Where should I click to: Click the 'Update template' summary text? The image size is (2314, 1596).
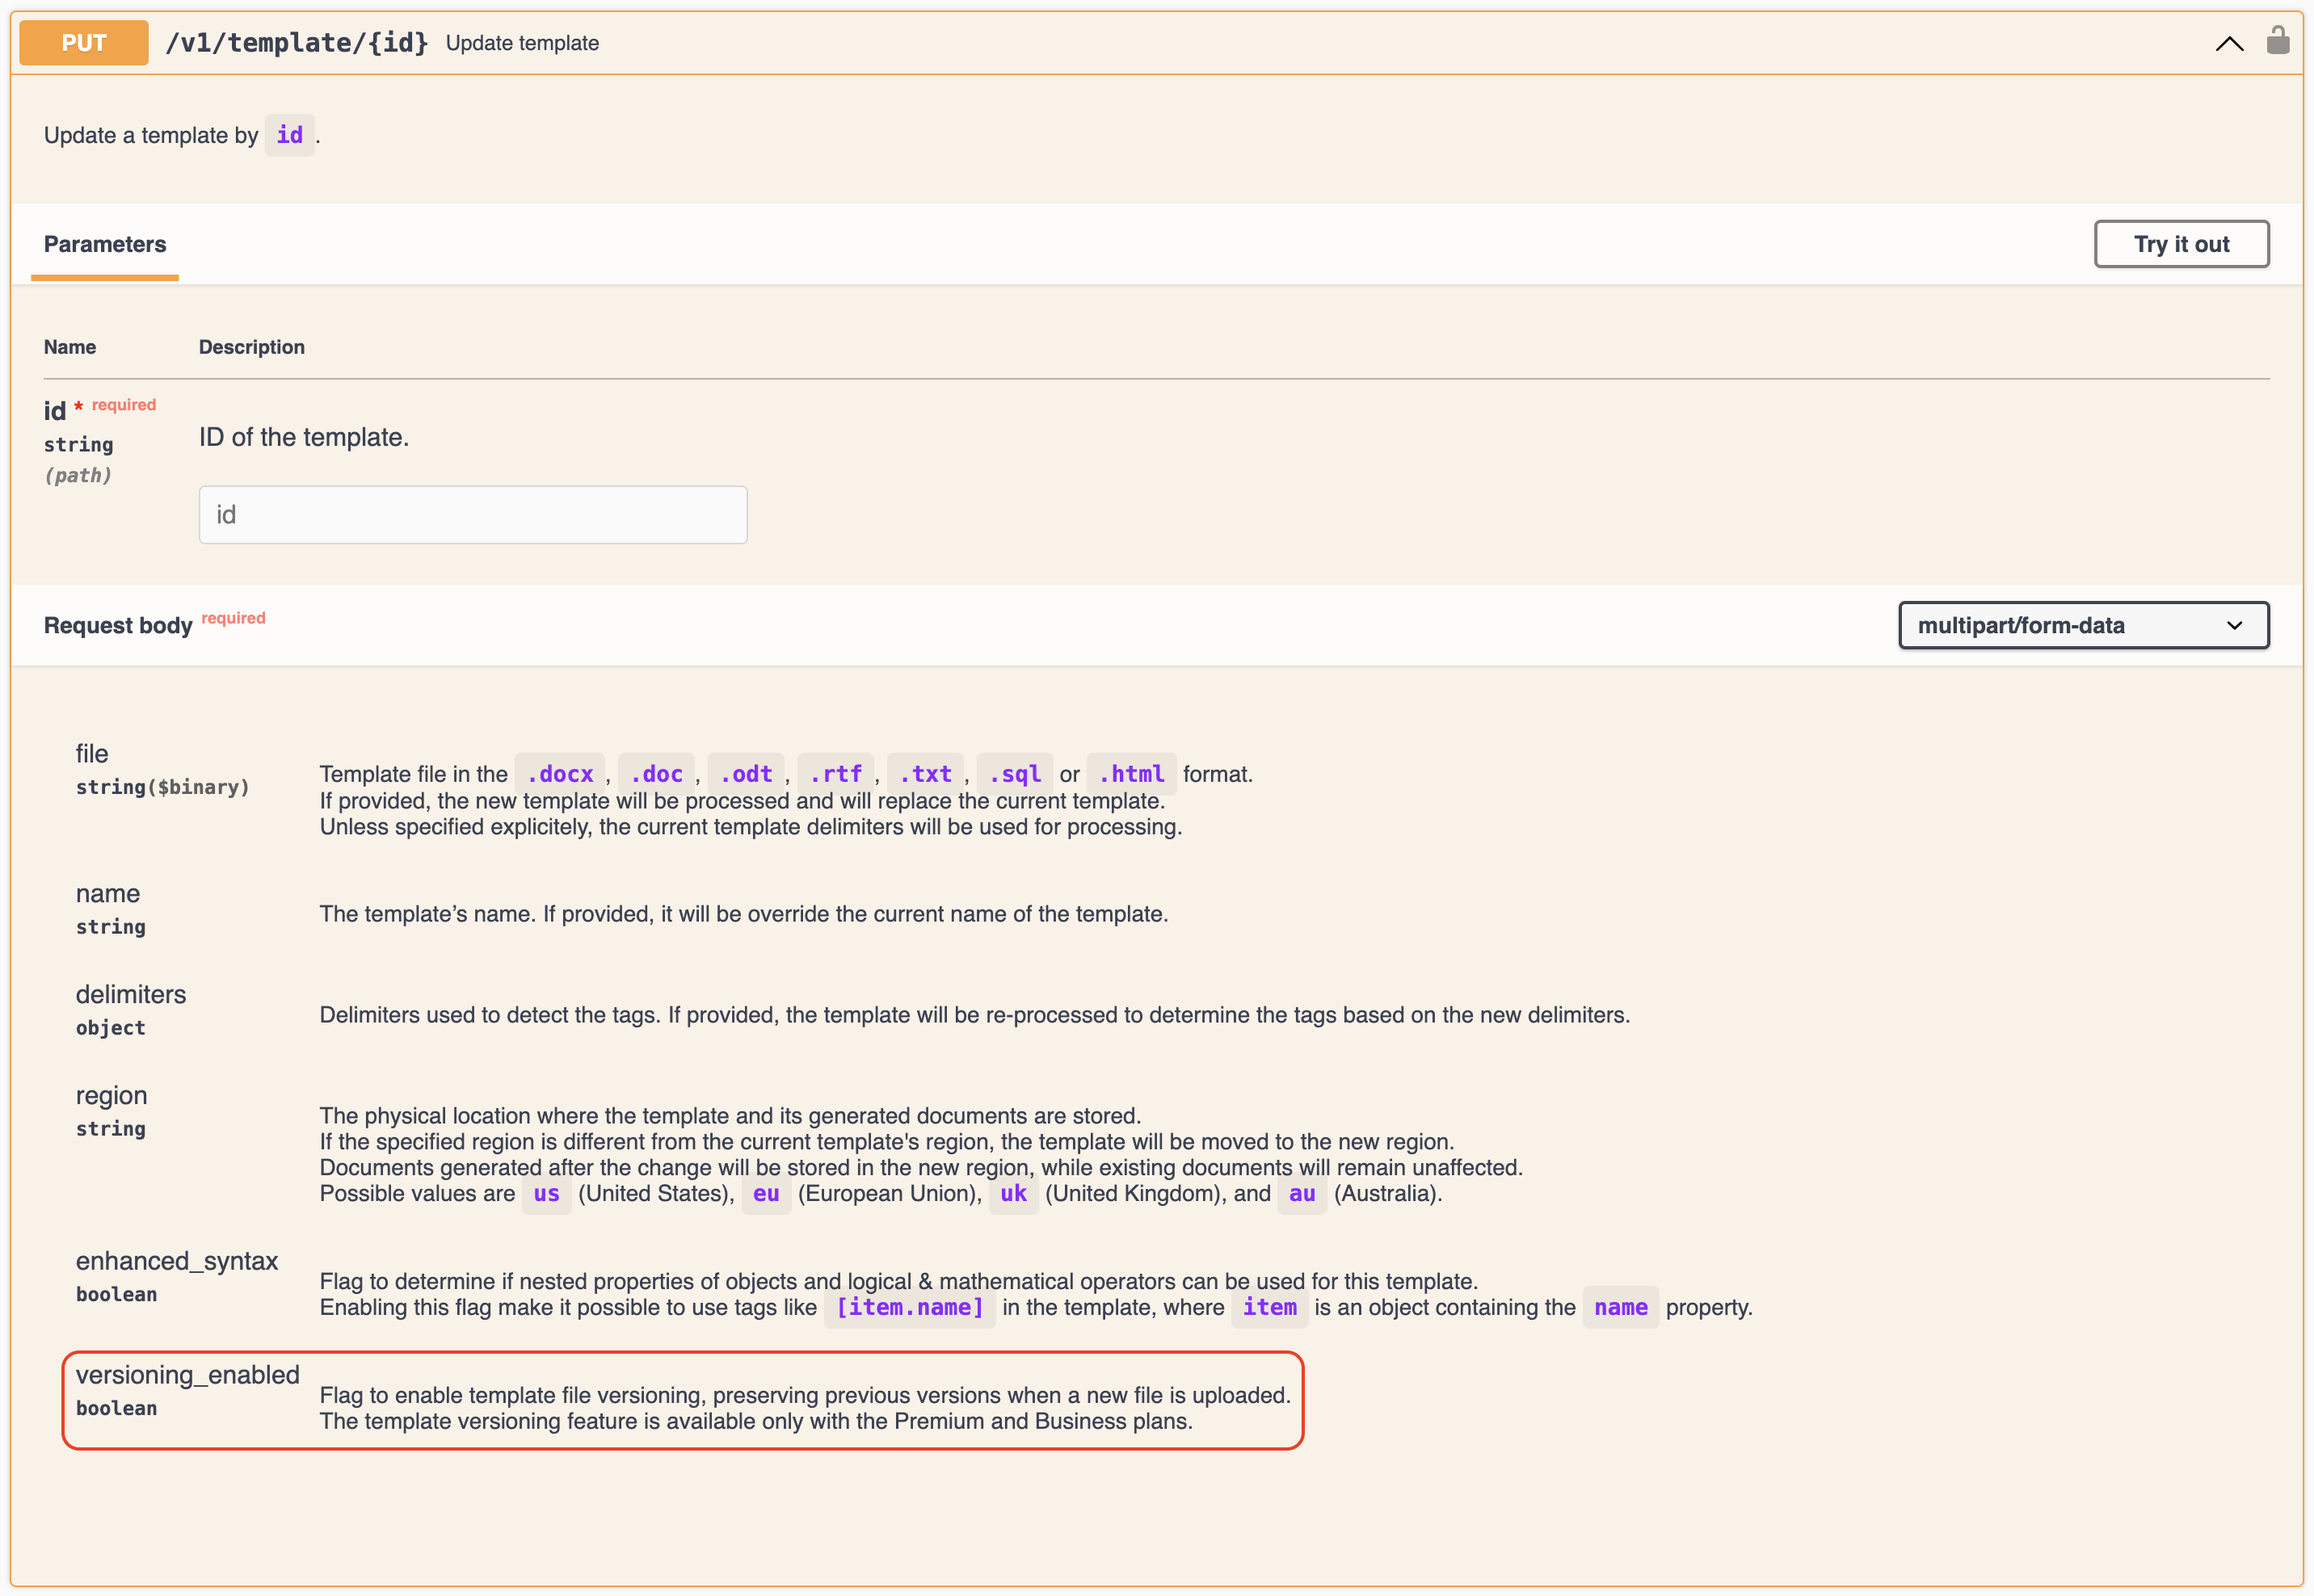click(x=522, y=43)
